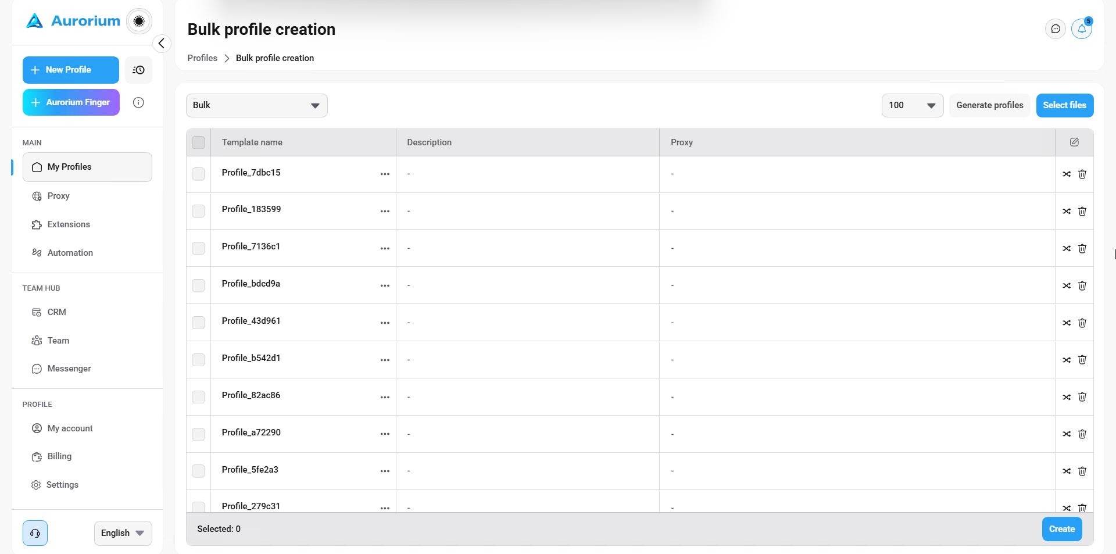This screenshot has height=554, width=1116.
Task: Check the Profile_43d961 checkbox
Action: click(198, 323)
